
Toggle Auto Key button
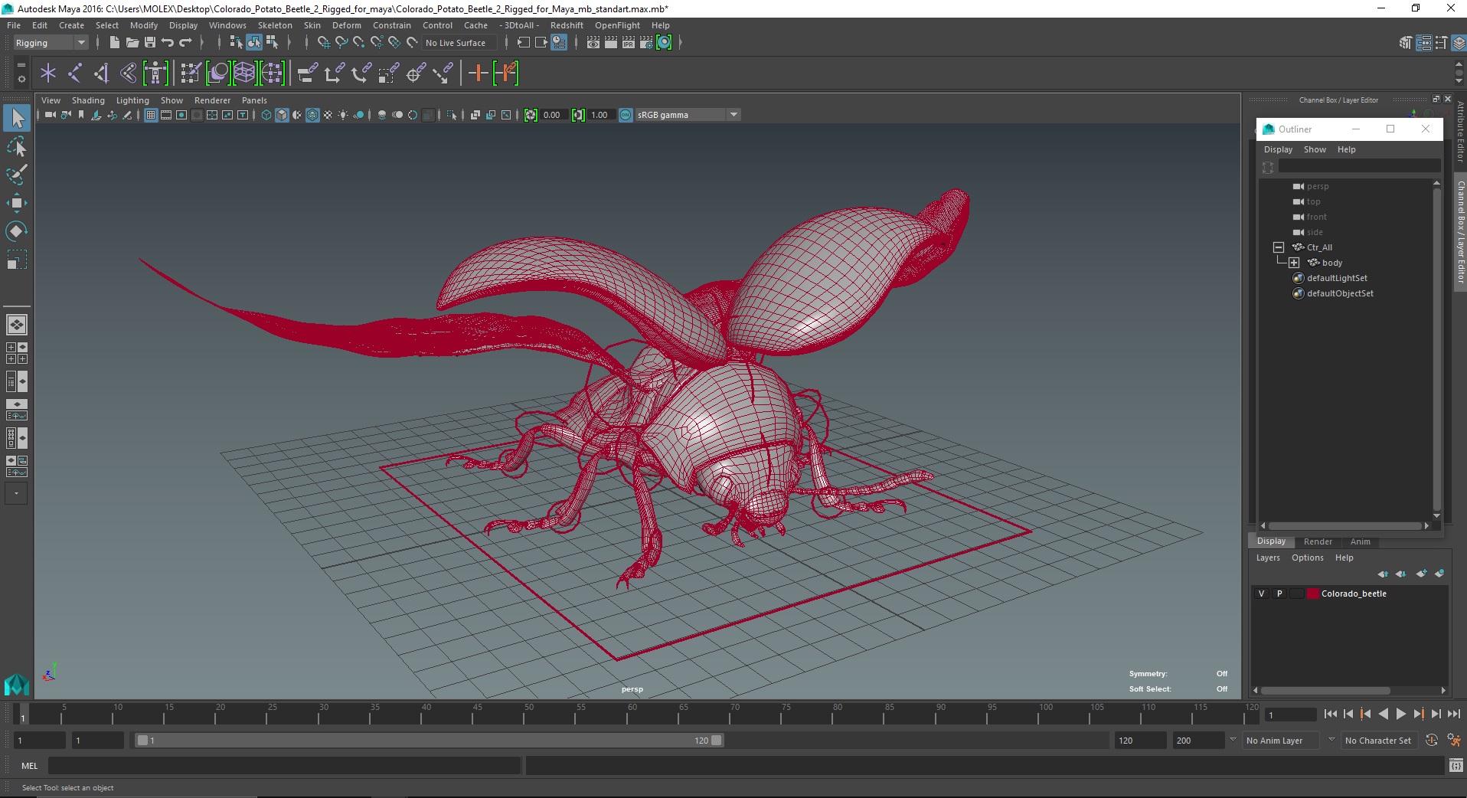(x=1432, y=741)
